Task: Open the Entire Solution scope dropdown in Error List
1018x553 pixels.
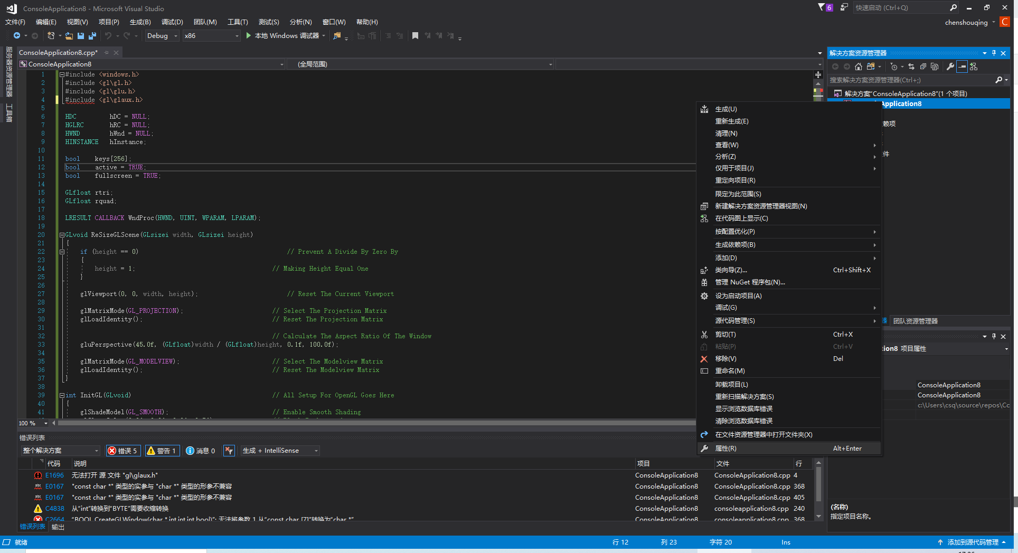Action: coord(60,451)
